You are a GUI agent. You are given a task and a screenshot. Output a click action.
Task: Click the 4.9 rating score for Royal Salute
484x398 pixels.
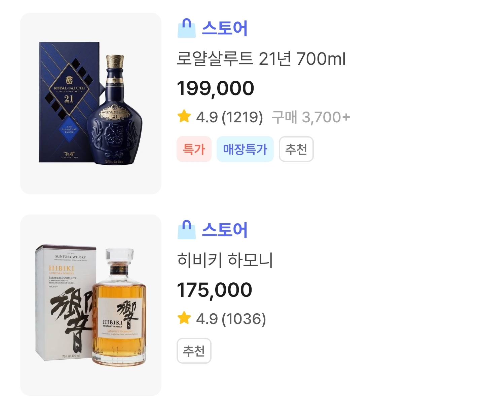(207, 117)
